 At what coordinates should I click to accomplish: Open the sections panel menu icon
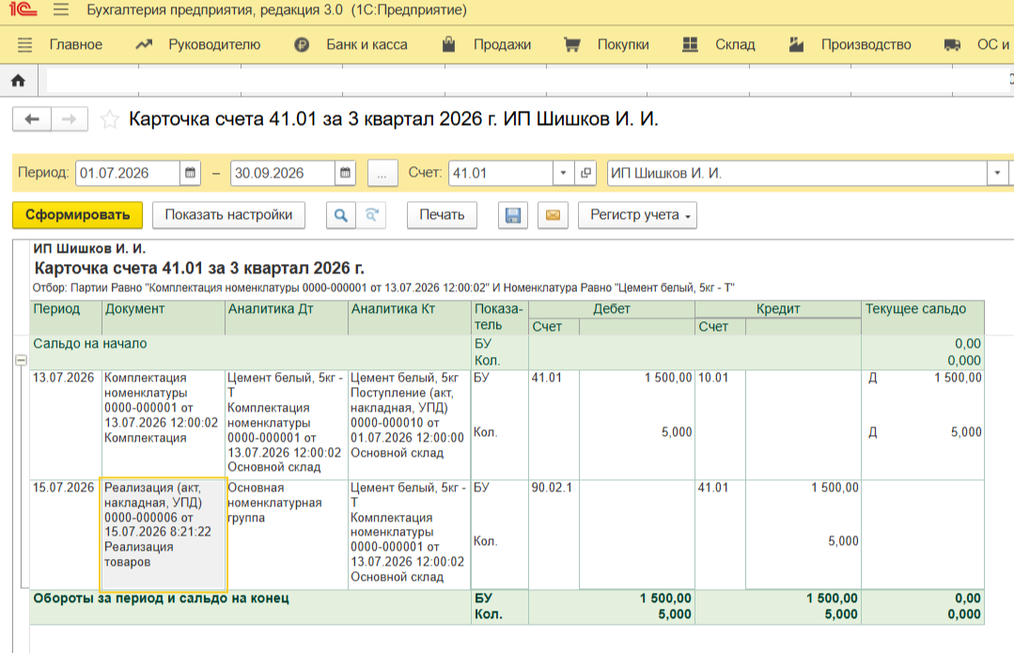click(24, 44)
